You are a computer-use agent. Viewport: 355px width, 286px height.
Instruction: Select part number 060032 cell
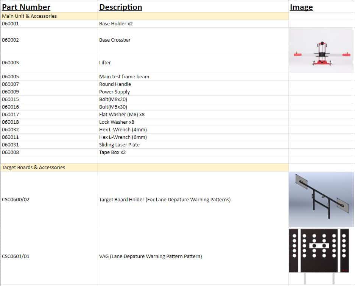(49, 130)
